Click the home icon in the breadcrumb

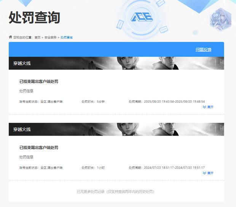tap(10, 37)
